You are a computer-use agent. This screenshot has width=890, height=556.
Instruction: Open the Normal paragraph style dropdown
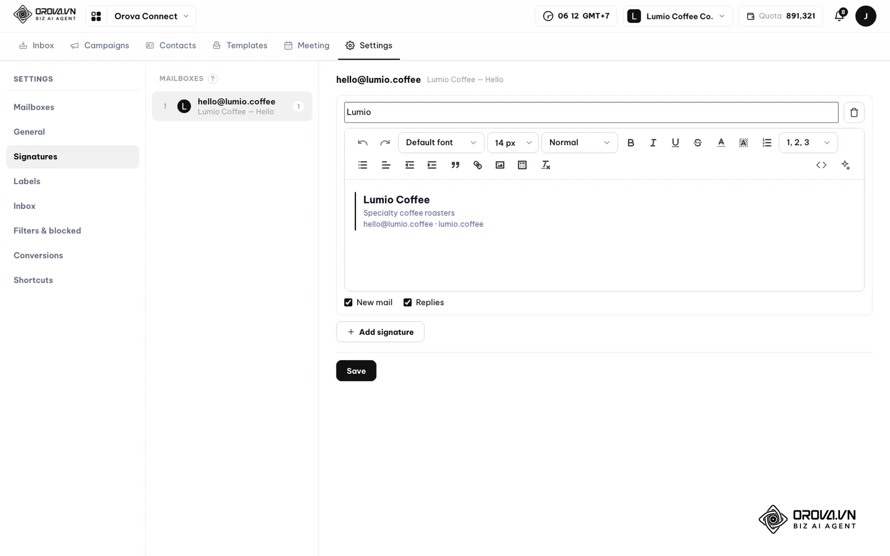coord(579,143)
